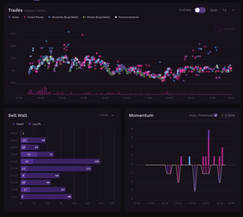This screenshot has height=217, width=243.
Task: Click the highest blue trade dot above 0.32
Action: 69,32
